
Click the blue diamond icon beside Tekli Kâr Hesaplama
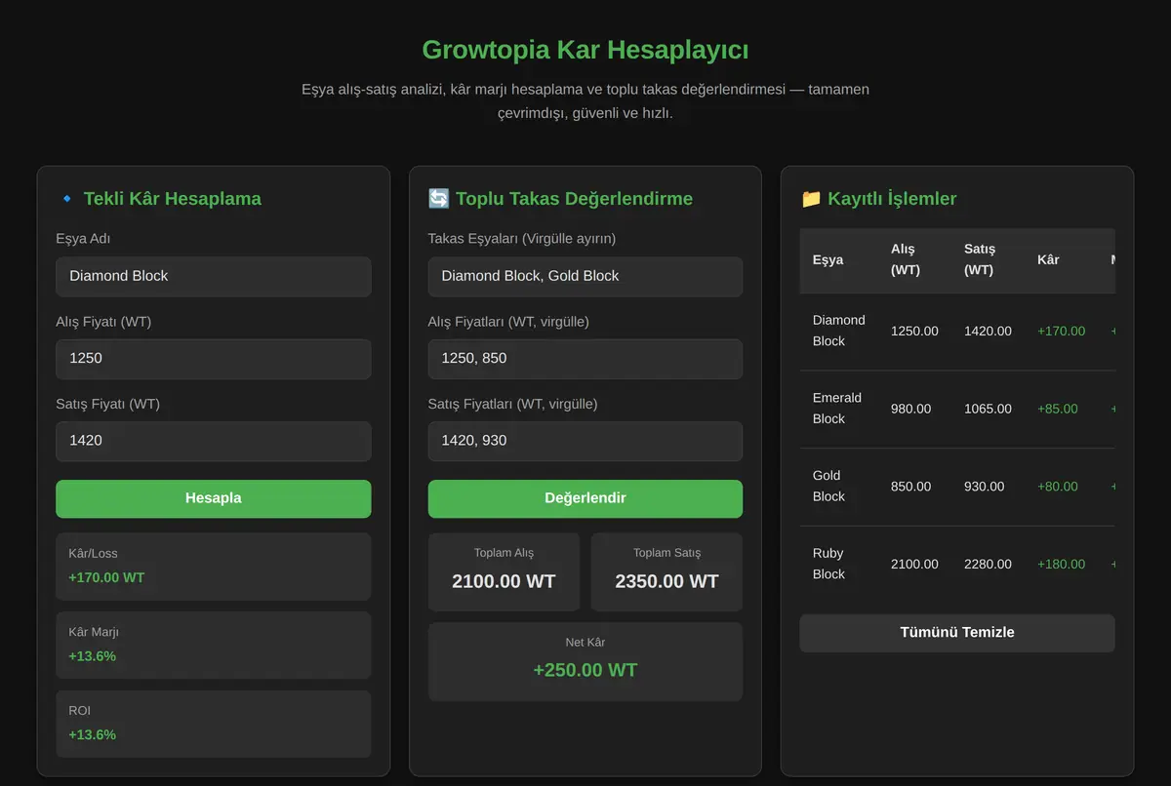coord(66,199)
